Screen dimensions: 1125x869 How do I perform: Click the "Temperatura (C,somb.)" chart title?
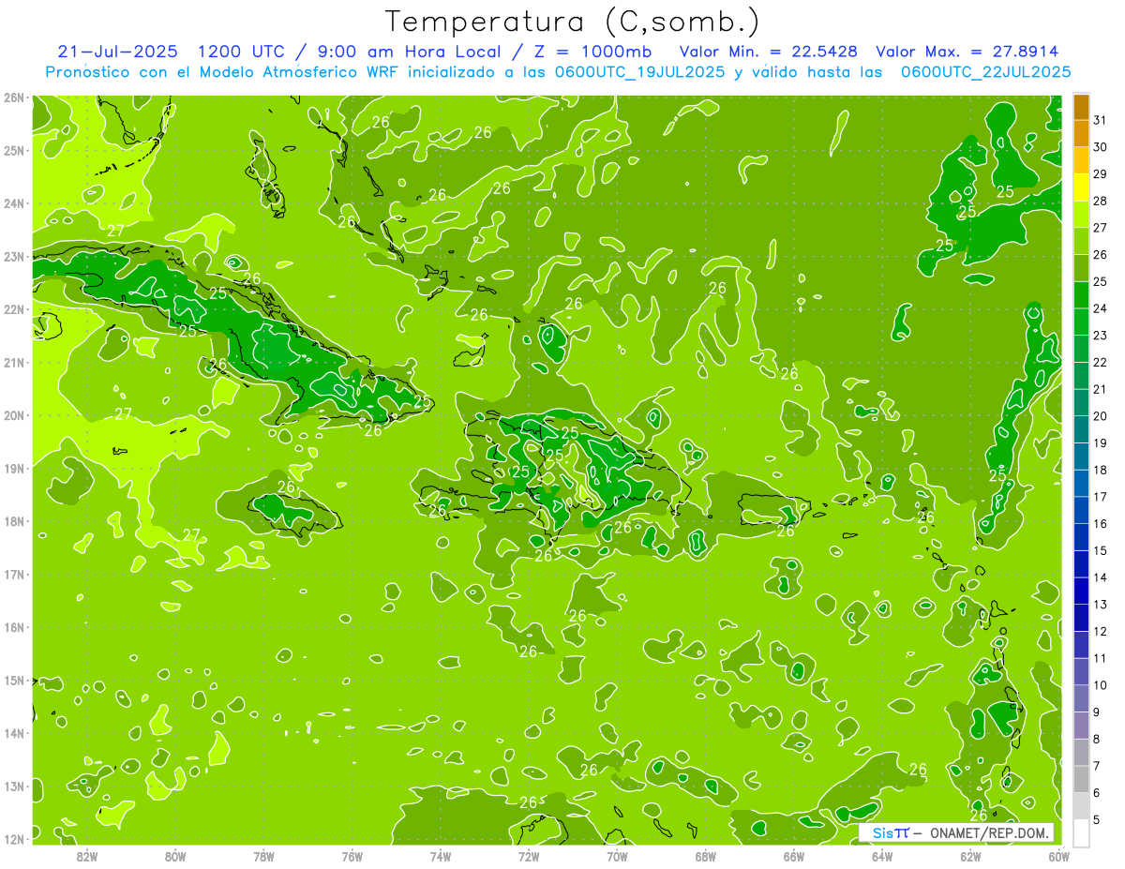[572, 22]
